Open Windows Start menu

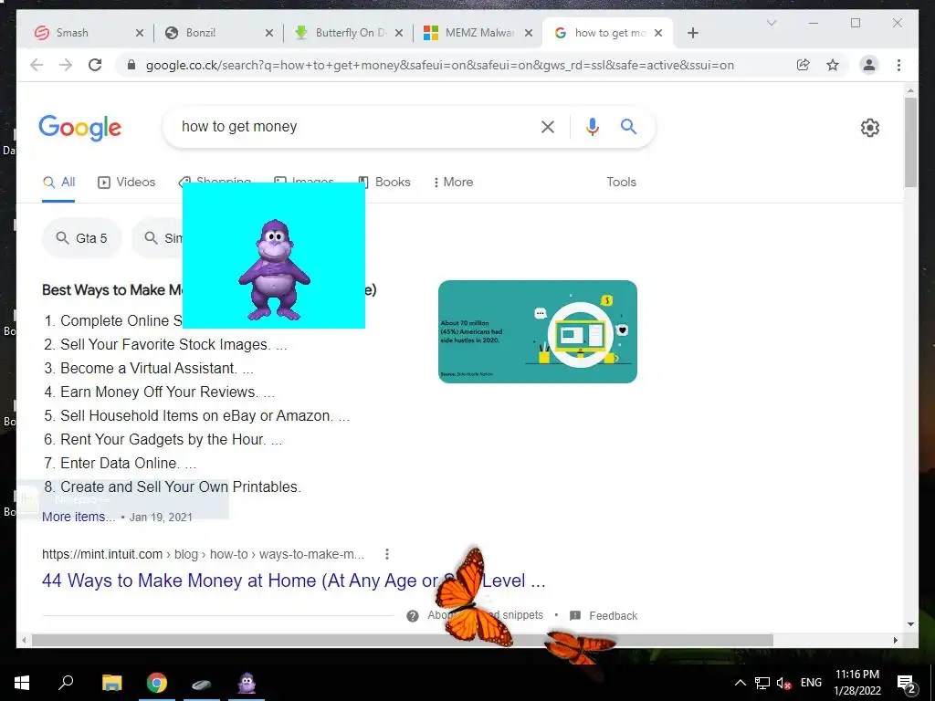(x=22, y=683)
